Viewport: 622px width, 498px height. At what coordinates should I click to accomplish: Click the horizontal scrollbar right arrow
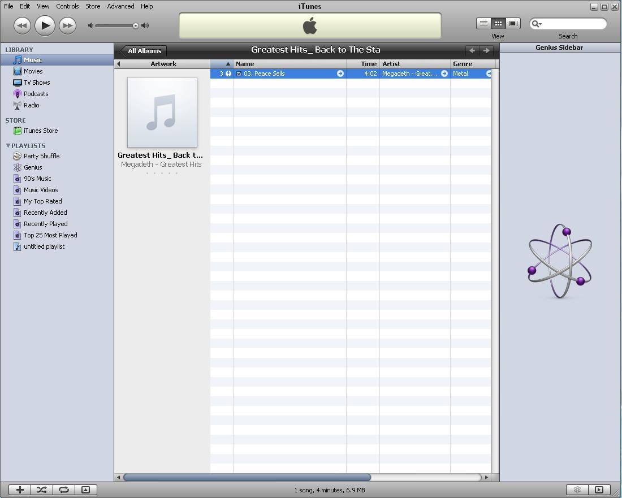click(486, 478)
